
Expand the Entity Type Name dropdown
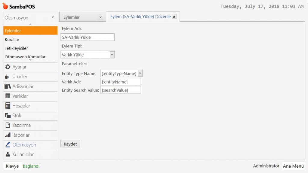pyautogui.click(x=140, y=73)
